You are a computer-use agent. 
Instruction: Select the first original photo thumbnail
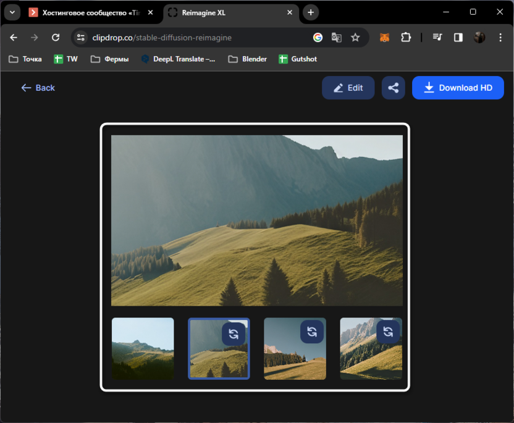click(x=143, y=348)
